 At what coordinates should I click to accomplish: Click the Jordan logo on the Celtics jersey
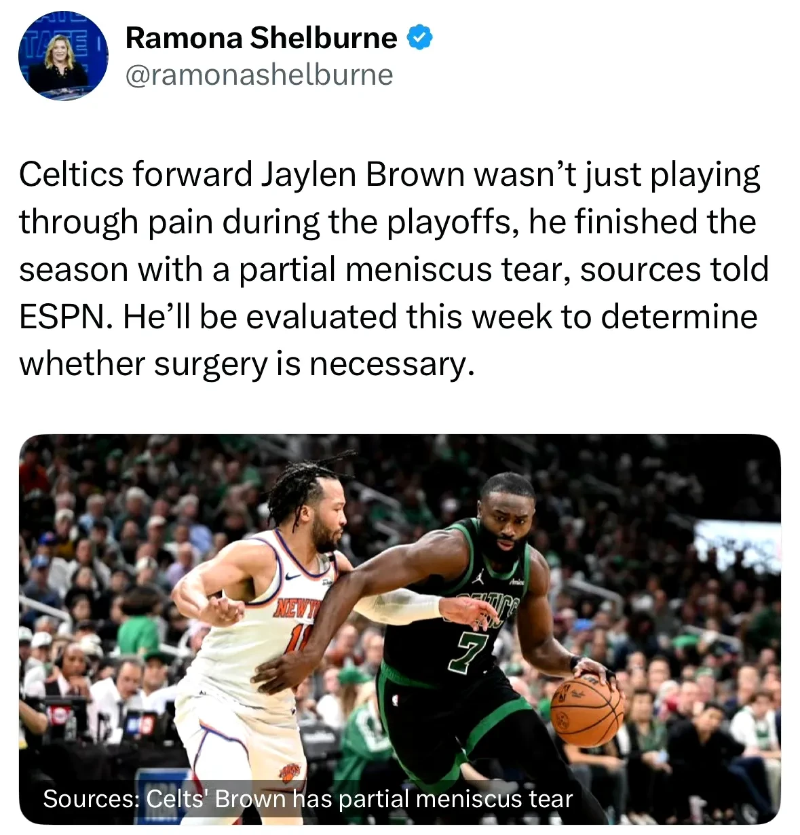(x=478, y=576)
